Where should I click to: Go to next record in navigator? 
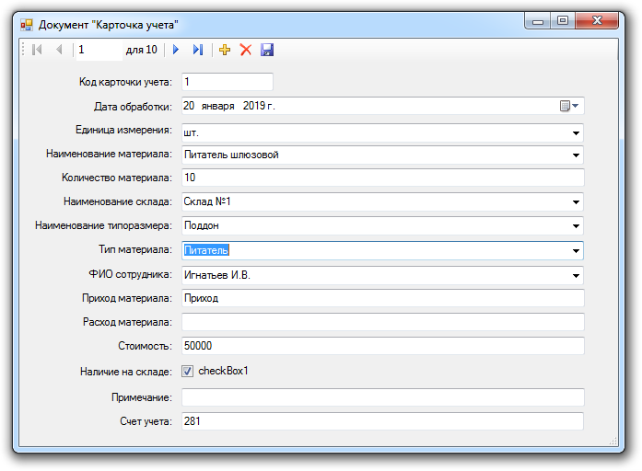[176, 50]
